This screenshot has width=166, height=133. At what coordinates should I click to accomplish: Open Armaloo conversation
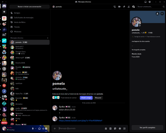pyautogui.click(x=30, y=104)
